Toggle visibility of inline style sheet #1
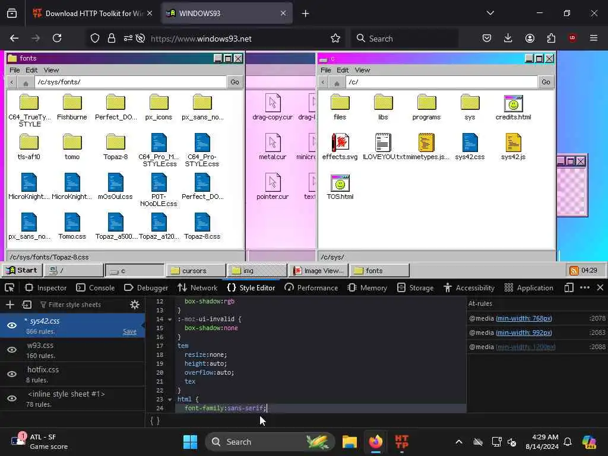The height and width of the screenshot is (456, 608). pyautogui.click(x=12, y=398)
